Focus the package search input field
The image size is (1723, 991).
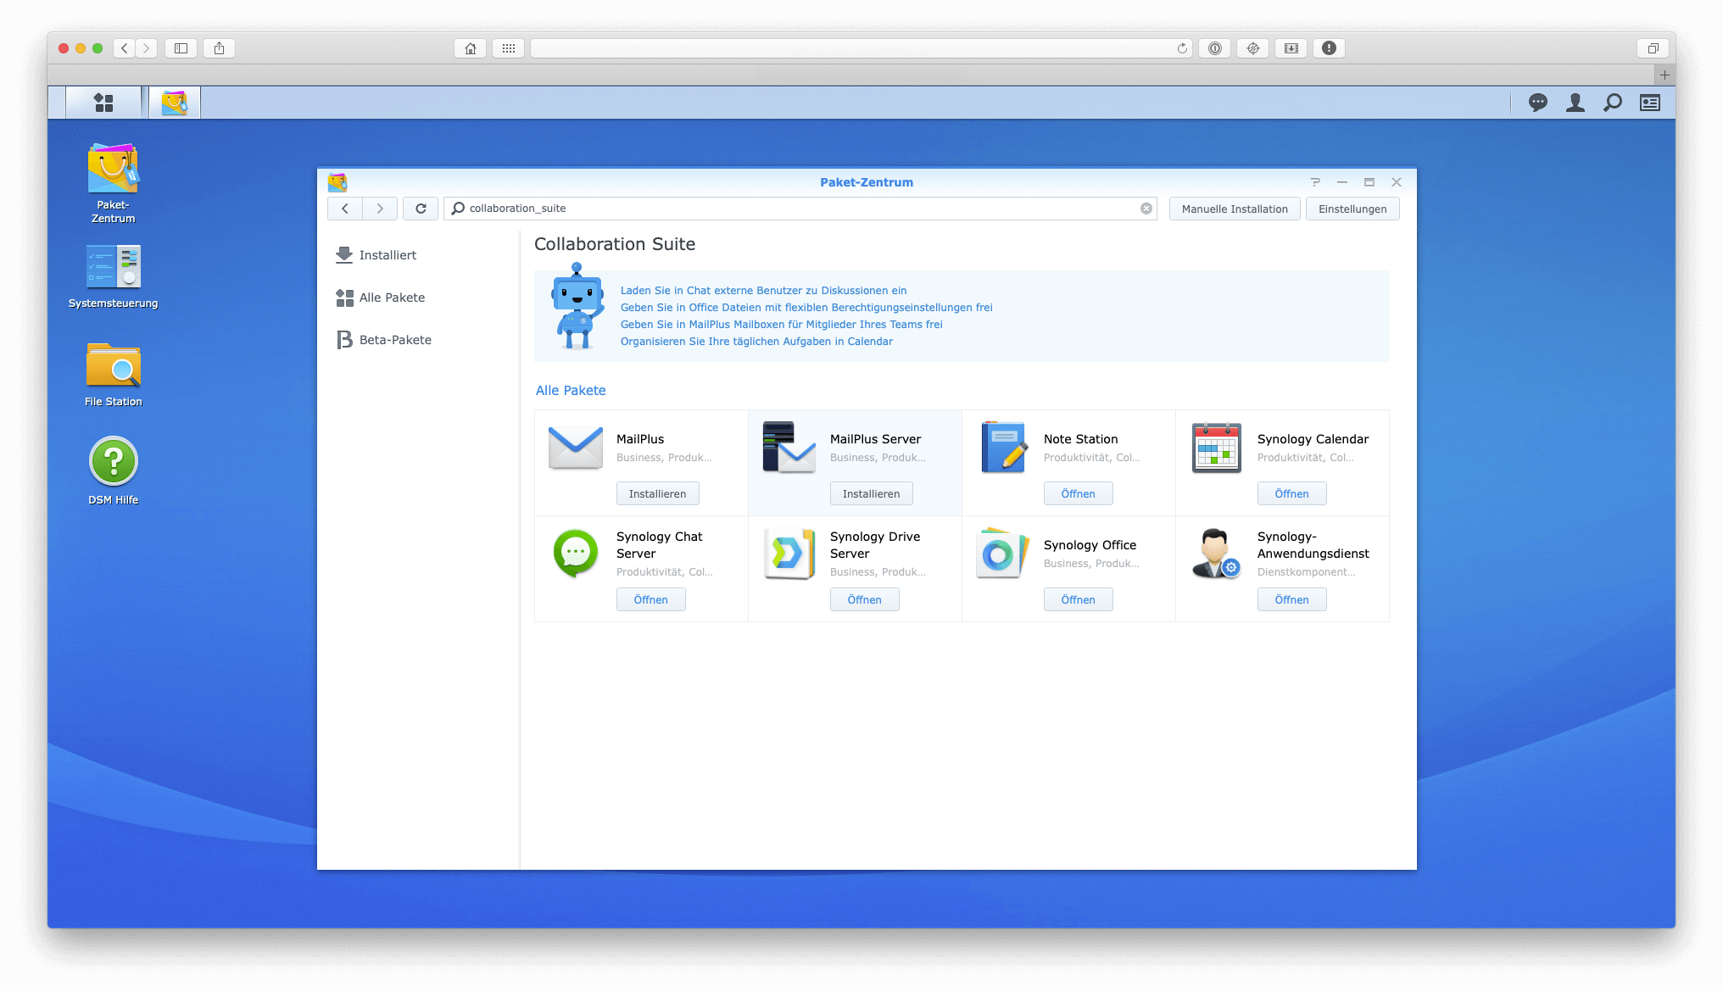pos(800,209)
